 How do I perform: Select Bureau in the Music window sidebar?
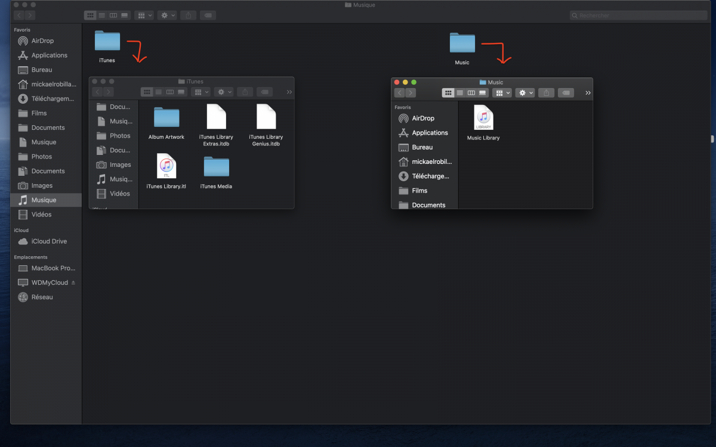point(422,147)
